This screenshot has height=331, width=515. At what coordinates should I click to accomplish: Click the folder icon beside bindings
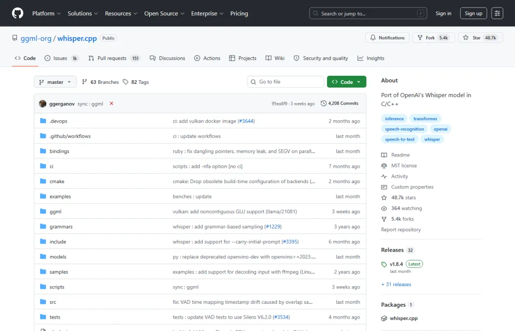click(43, 151)
